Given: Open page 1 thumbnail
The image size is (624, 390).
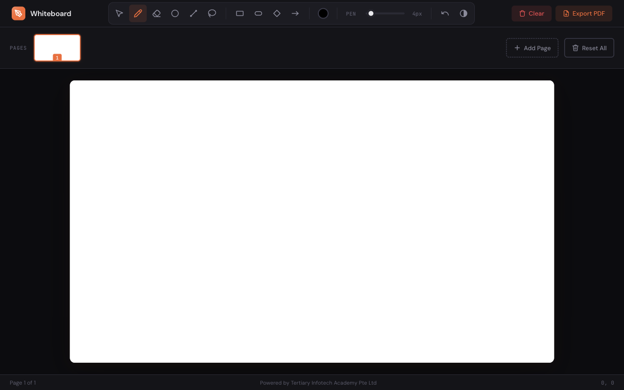Looking at the screenshot, I should pos(57,48).
